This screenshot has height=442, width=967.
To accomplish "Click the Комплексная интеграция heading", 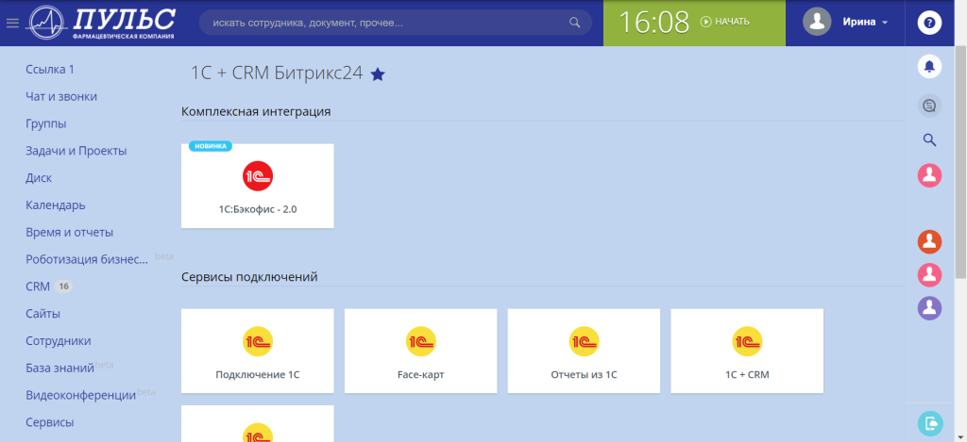I will click(x=256, y=112).
